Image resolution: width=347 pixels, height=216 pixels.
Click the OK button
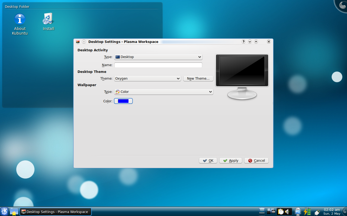(208, 161)
